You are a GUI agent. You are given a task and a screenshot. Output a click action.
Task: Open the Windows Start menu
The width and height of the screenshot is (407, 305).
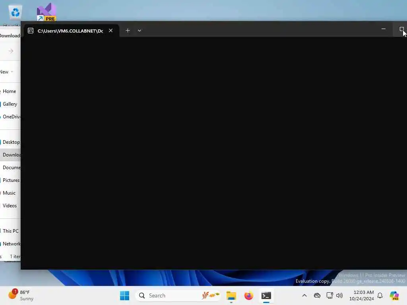click(x=124, y=295)
